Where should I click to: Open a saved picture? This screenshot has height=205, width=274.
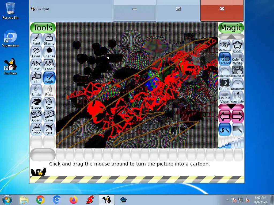[36, 116]
